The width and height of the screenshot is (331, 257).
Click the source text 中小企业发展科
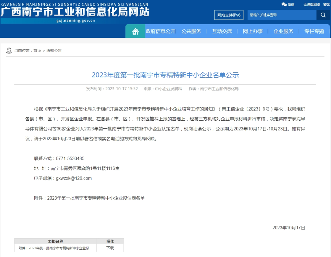(x=169, y=89)
